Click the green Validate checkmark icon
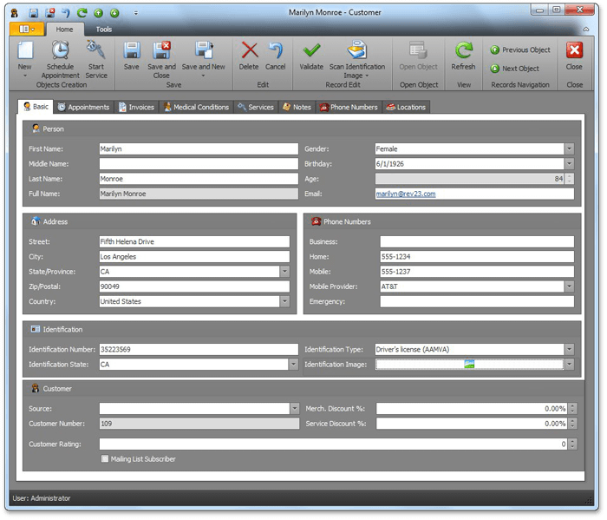This screenshot has width=607, height=520. click(310, 50)
